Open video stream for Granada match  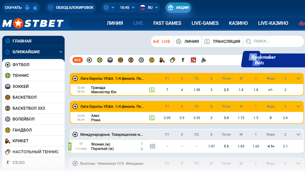point(152,90)
